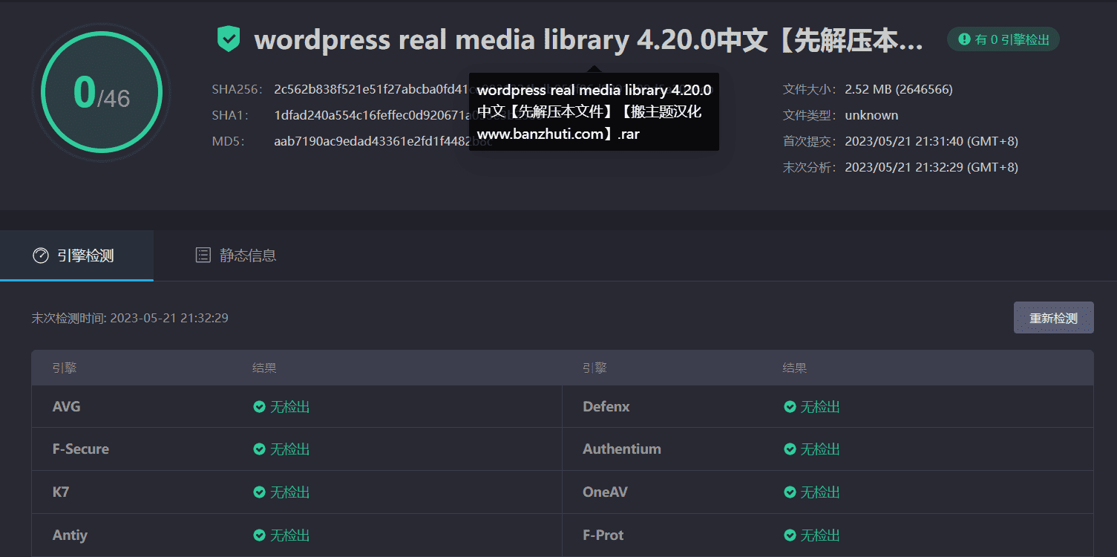This screenshot has width=1117, height=557.
Task: Click the Antiy engine name
Action: (70, 535)
